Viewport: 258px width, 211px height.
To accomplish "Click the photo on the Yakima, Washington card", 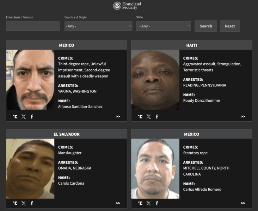I will pyautogui.click(x=31, y=80).
